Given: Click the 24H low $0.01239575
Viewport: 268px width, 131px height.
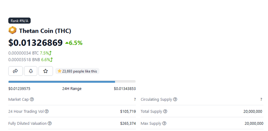Looking at the screenshot, I should pos(19,89).
